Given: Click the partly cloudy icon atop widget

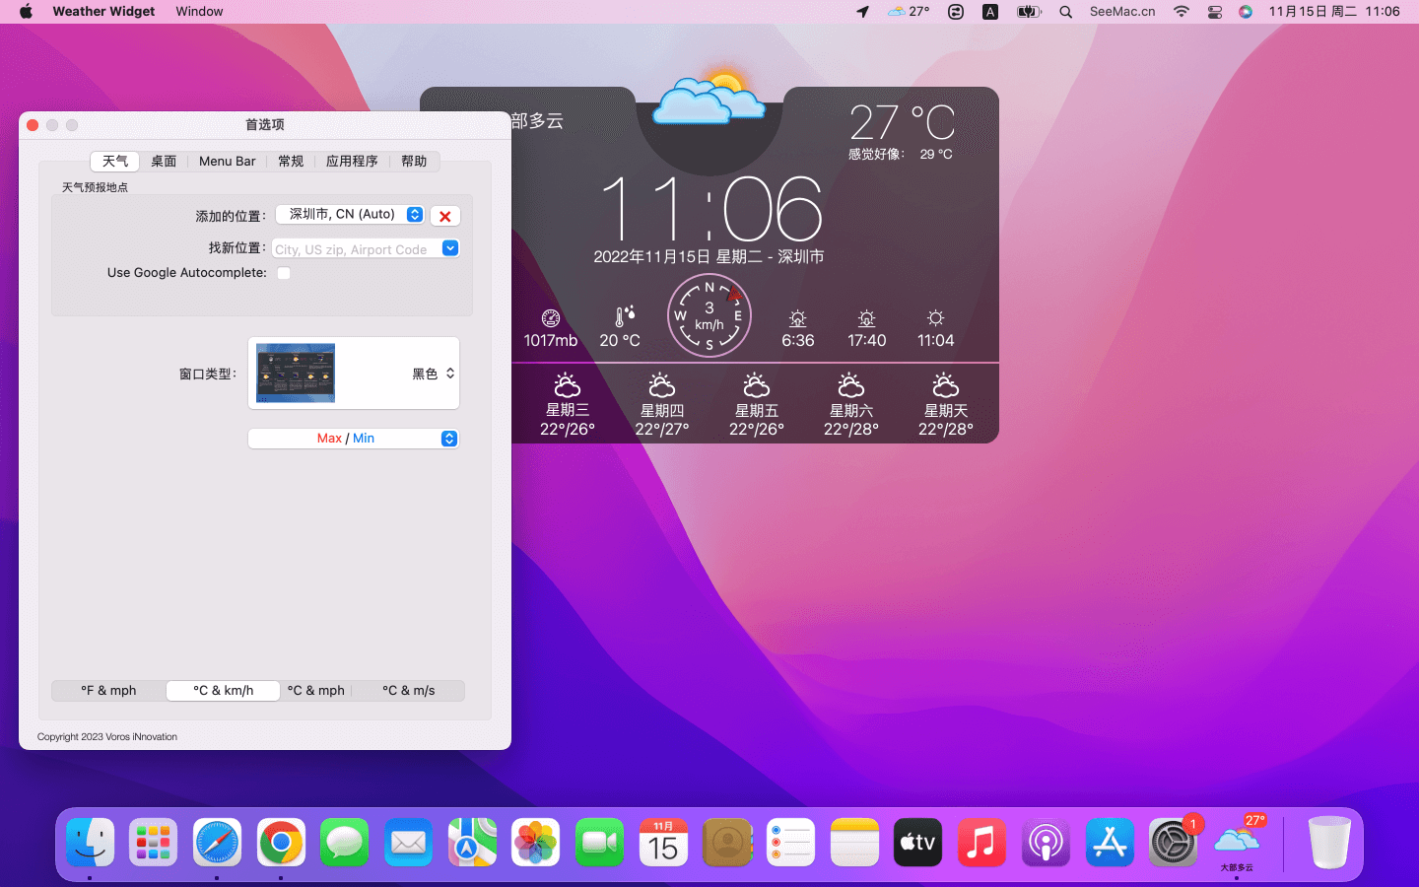Looking at the screenshot, I should coord(709,101).
